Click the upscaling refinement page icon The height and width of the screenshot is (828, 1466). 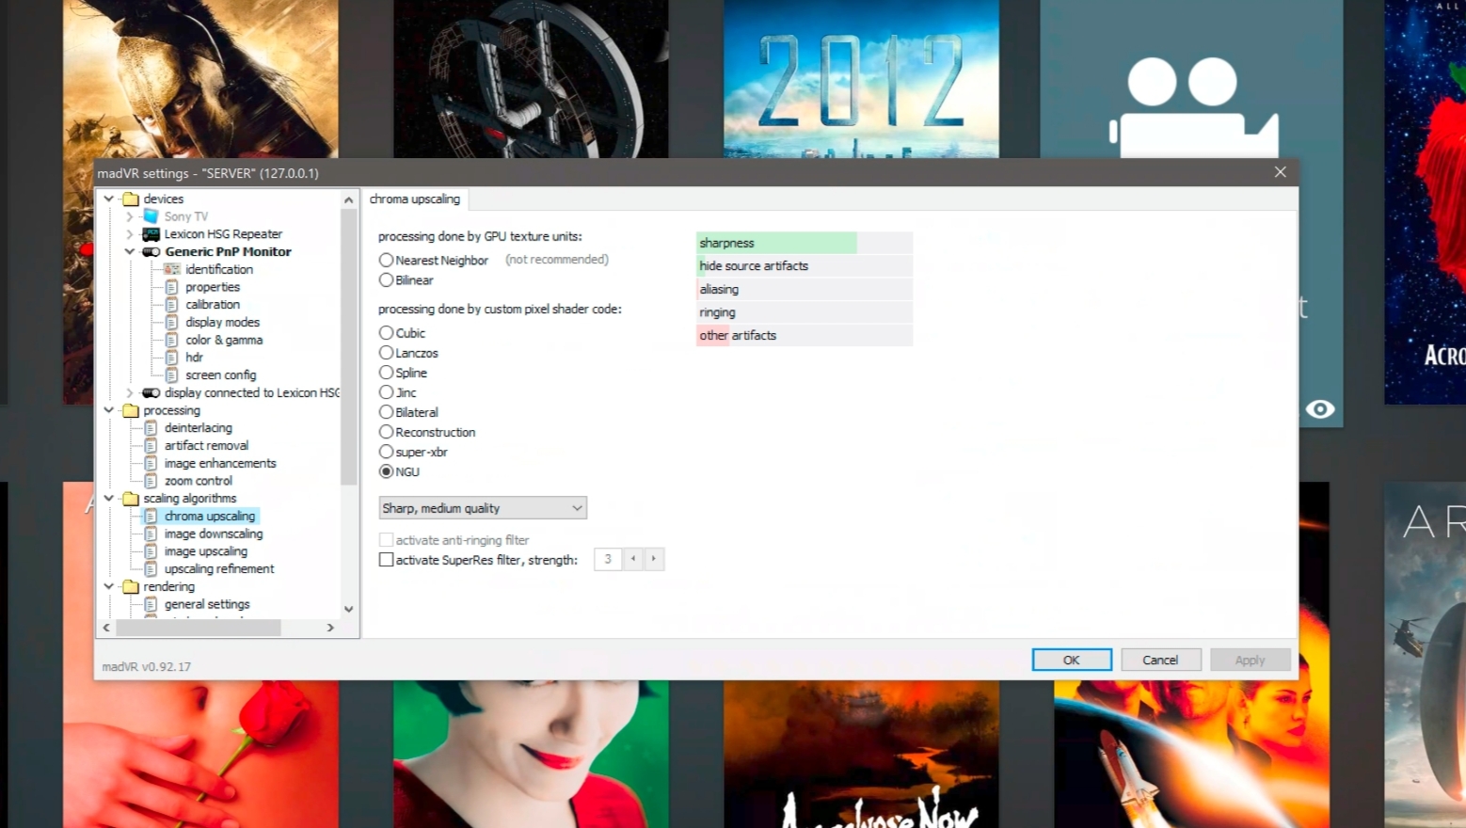tap(151, 569)
